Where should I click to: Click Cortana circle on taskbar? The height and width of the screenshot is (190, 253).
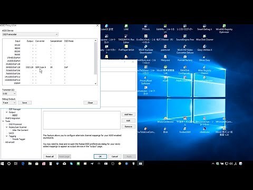9,164
